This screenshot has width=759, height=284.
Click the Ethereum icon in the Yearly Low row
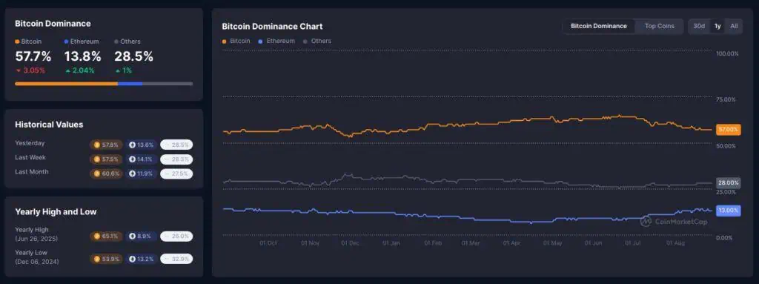132,259
